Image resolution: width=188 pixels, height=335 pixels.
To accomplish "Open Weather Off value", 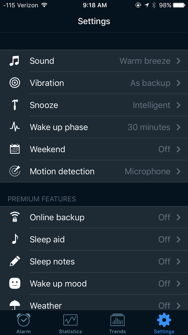I will 164,306.
